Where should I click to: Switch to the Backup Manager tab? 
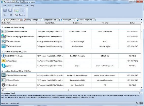(32, 20)
